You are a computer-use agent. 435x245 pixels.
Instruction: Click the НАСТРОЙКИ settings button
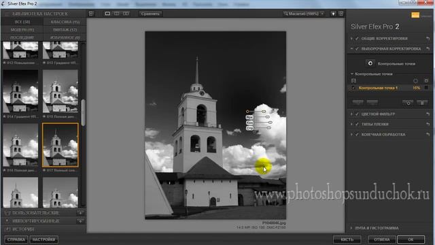43,240
